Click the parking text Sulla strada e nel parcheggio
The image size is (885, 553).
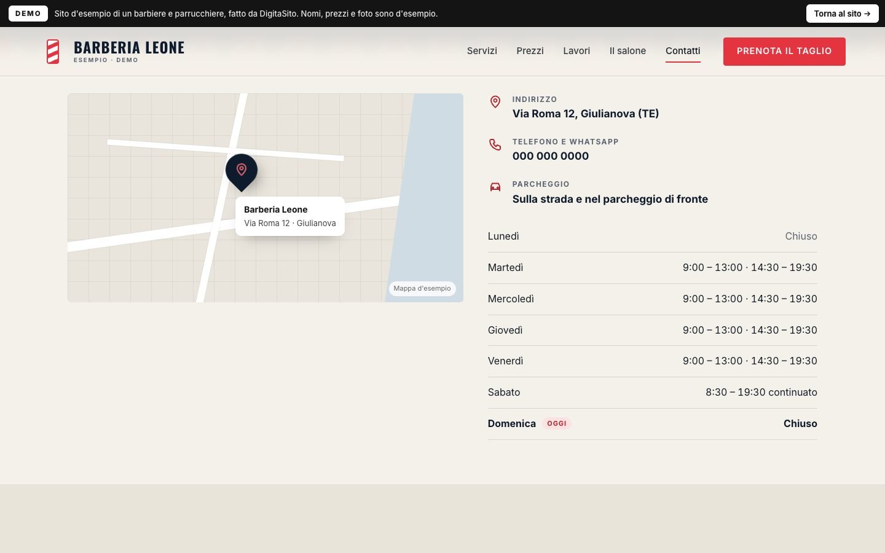[x=610, y=199]
